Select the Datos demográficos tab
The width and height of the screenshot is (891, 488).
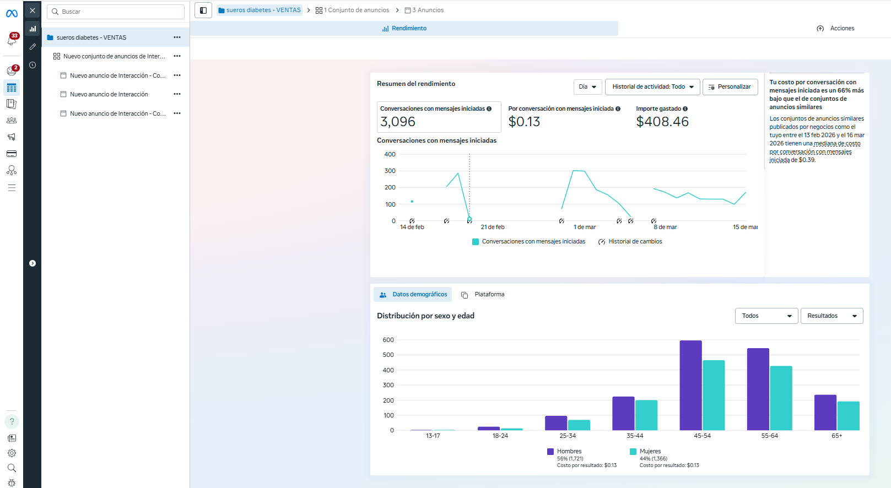click(x=413, y=295)
